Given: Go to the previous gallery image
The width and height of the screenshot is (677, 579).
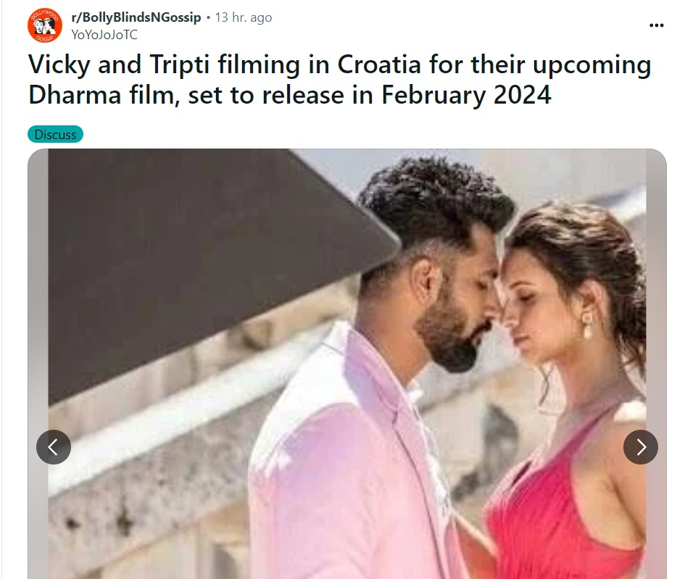Looking at the screenshot, I should (54, 447).
